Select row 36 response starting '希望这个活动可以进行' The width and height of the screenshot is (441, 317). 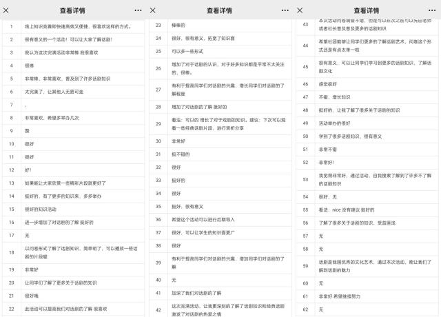click(203, 220)
